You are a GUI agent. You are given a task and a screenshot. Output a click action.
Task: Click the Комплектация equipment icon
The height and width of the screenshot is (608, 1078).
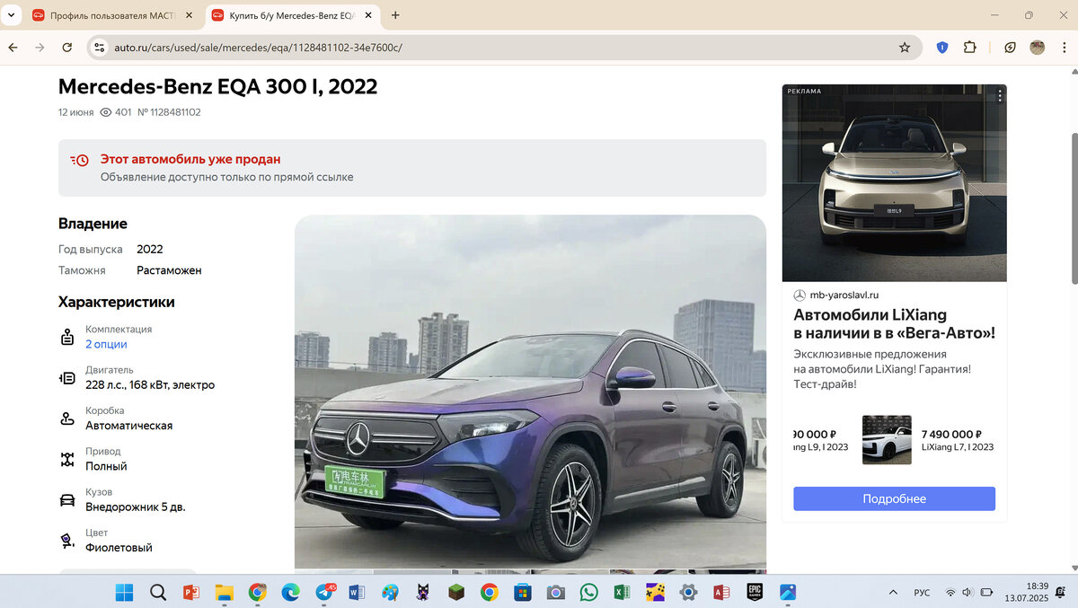pyautogui.click(x=66, y=338)
